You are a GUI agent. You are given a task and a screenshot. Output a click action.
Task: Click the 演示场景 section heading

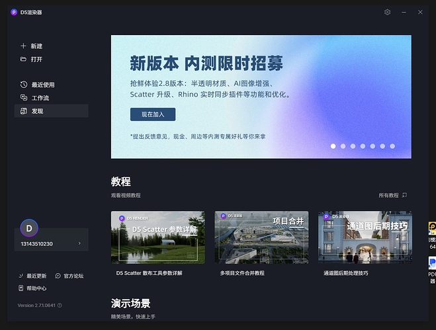pyautogui.click(x=131, y=304)
